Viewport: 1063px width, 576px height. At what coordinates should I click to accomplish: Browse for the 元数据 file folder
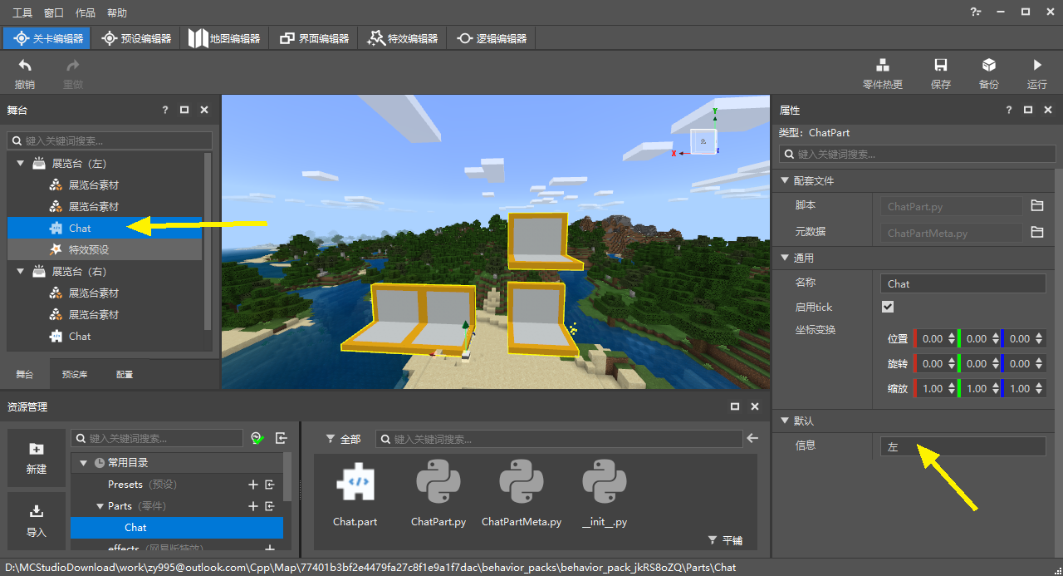[1036, 233]
